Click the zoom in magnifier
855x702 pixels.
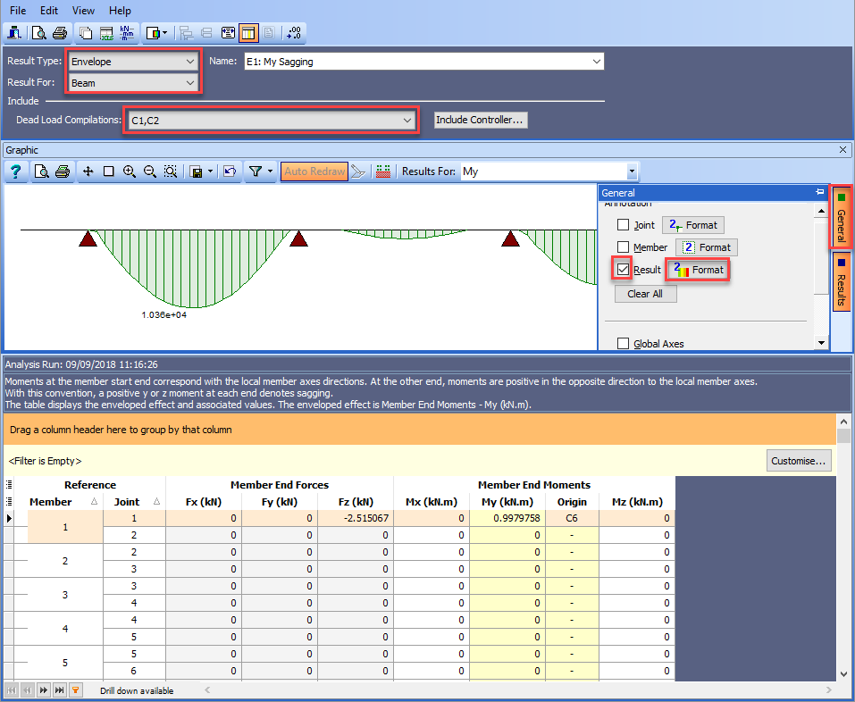pos(130,171)
